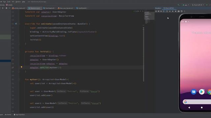211x118 pixels.
Task: Rotate emulator left icon
Action: click(164, 11)
